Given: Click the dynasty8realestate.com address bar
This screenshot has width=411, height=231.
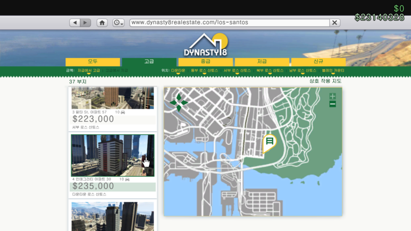Looking at the screenshot, I should tap(230, 22).
